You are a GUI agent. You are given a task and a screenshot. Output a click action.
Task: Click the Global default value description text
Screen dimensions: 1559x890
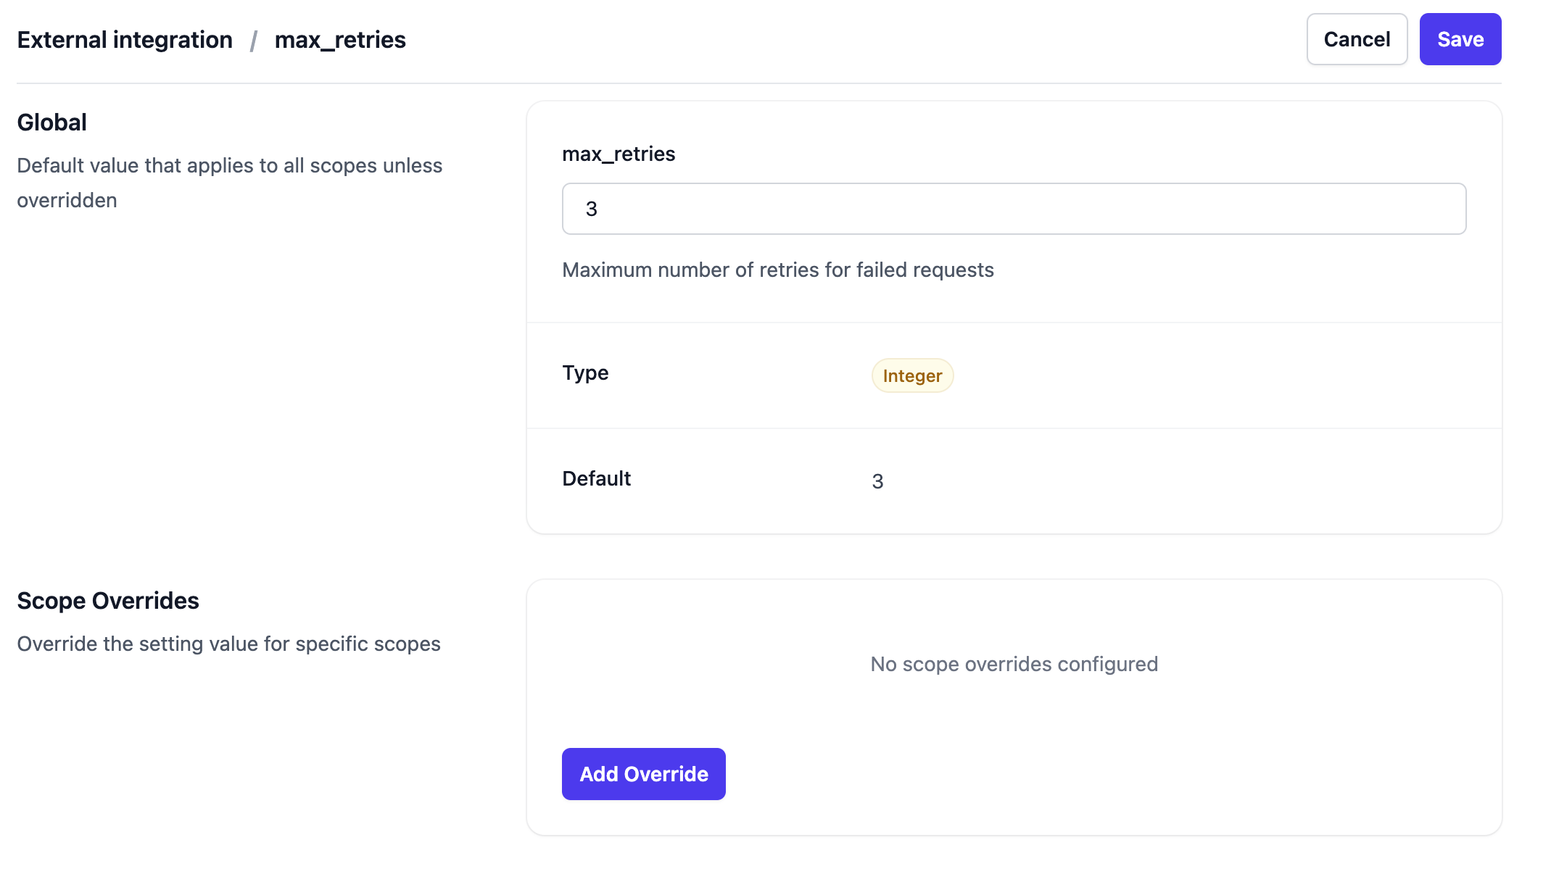click(229, 166)
